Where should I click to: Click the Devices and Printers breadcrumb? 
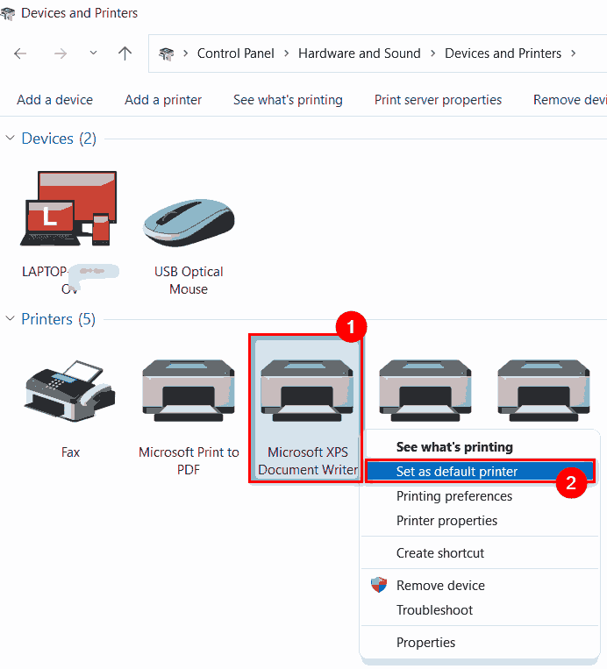coord(503,53)
